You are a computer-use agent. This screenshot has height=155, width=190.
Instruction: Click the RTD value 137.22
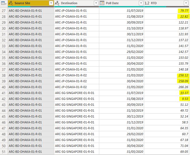point(184,40)
